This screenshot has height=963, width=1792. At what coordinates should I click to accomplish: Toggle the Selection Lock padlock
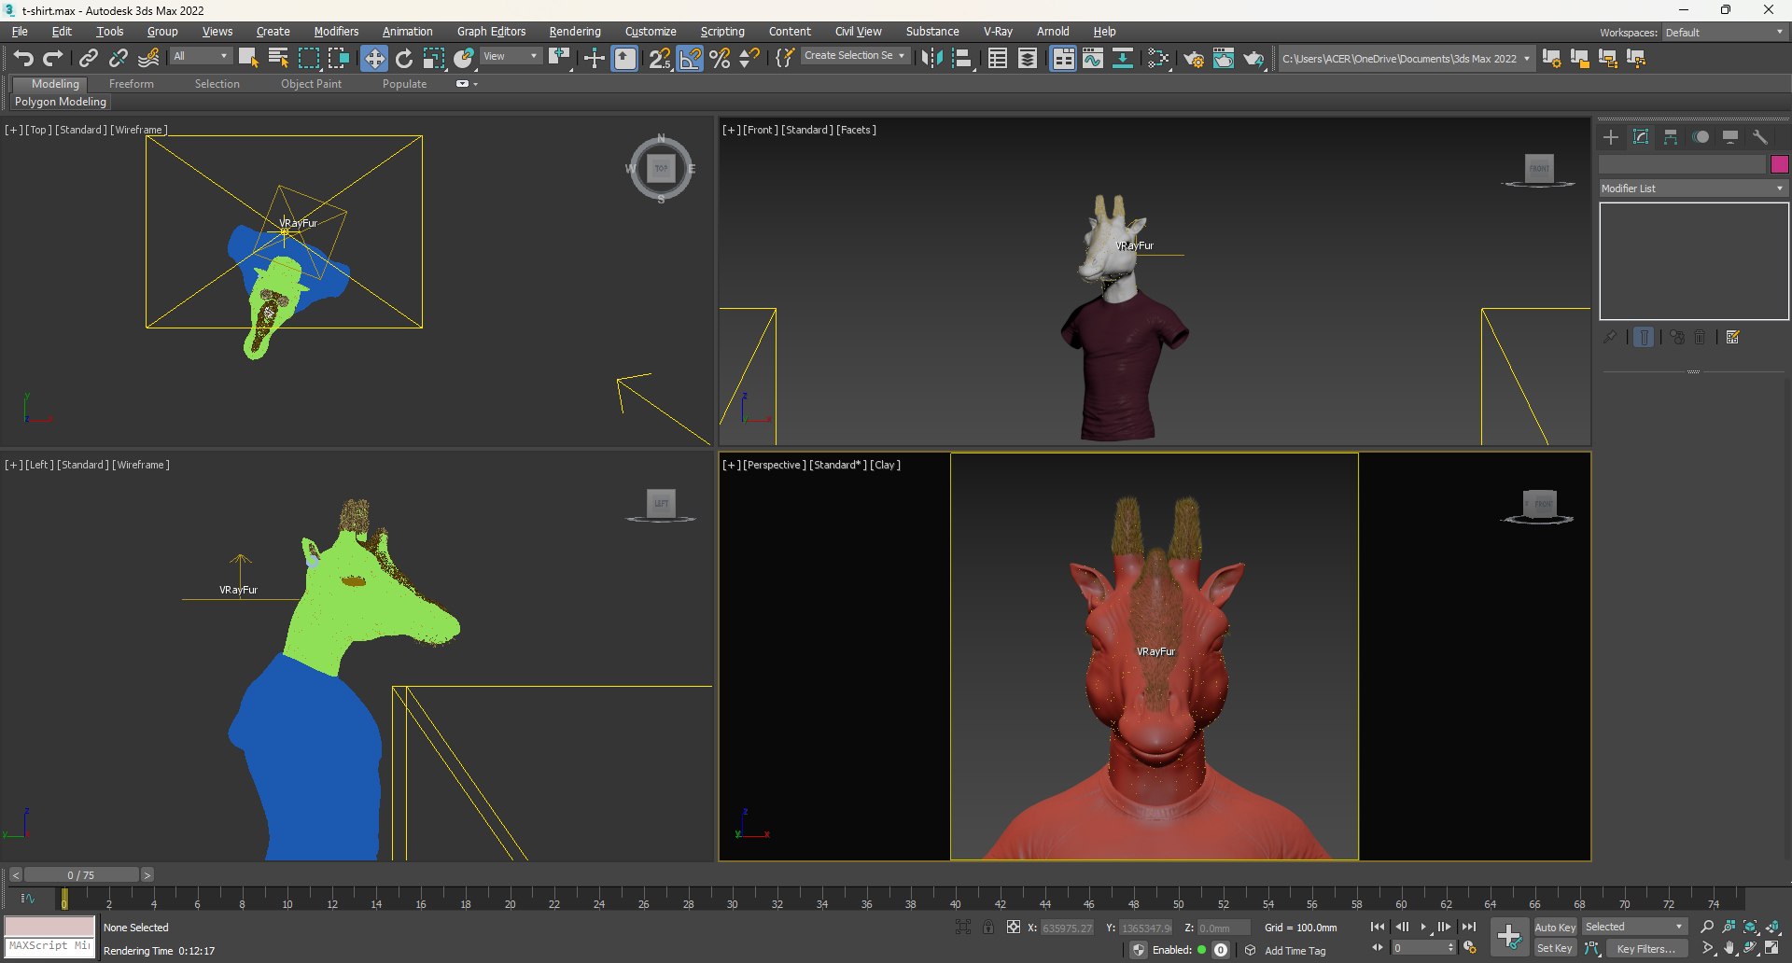point(988,927)
